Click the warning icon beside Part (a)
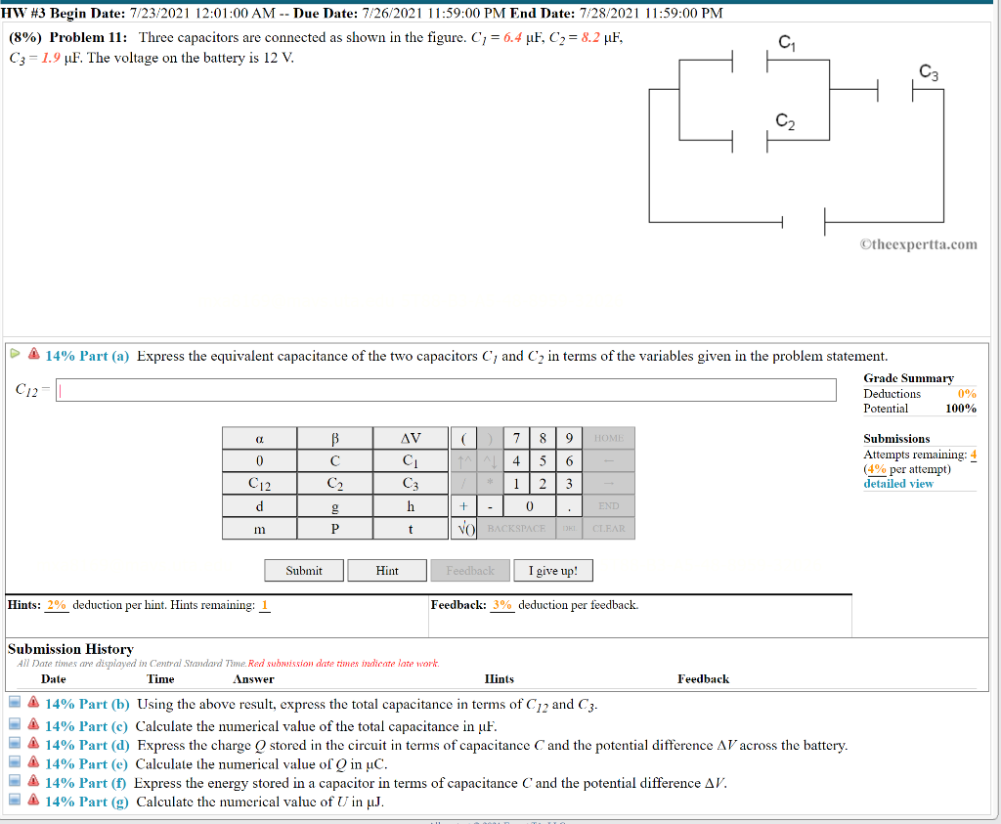The width and height of the screenshot is (1001, 824). tap(34, 354)
